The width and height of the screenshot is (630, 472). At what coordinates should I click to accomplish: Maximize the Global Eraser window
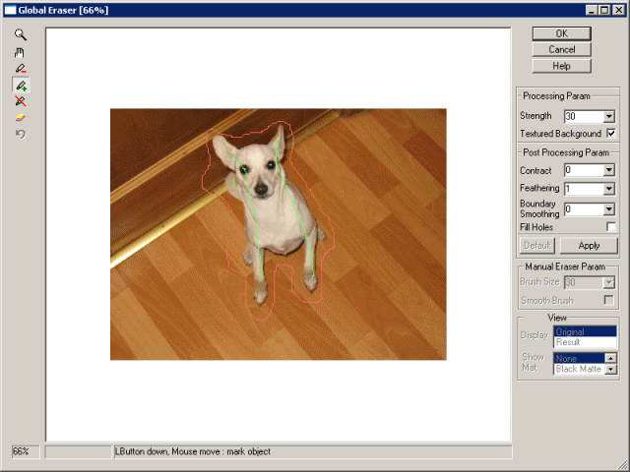coord(604,10)
